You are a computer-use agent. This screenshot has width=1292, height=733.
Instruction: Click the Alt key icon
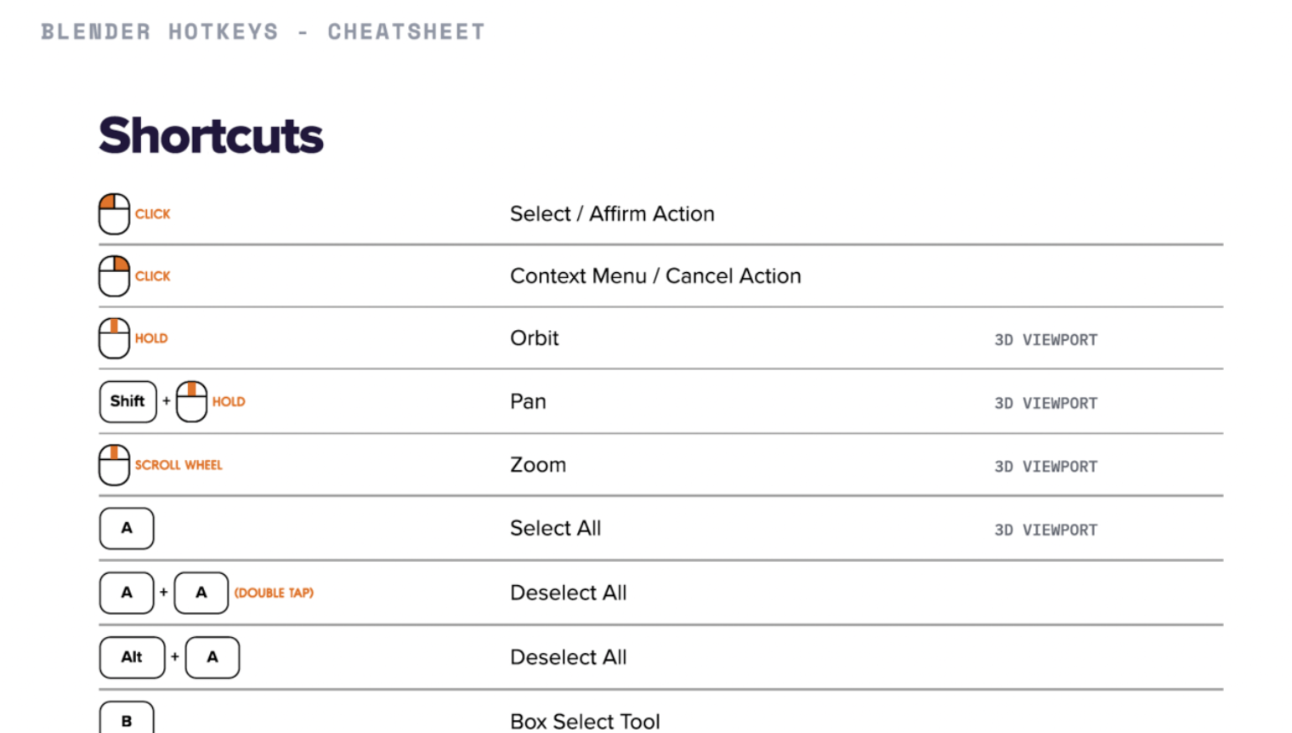tap(132, 657)
